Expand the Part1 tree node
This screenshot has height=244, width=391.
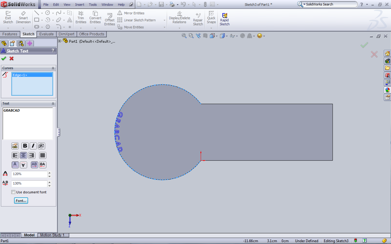point(60,41)
